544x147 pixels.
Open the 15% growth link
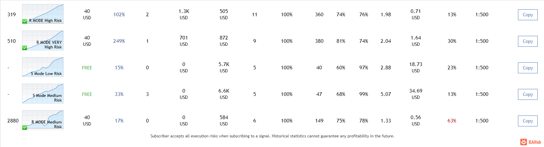tap(119, 68)
